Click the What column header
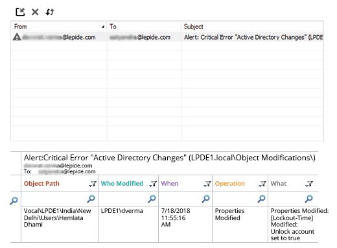Screen dimensions: 337x248 pos(293,184)
